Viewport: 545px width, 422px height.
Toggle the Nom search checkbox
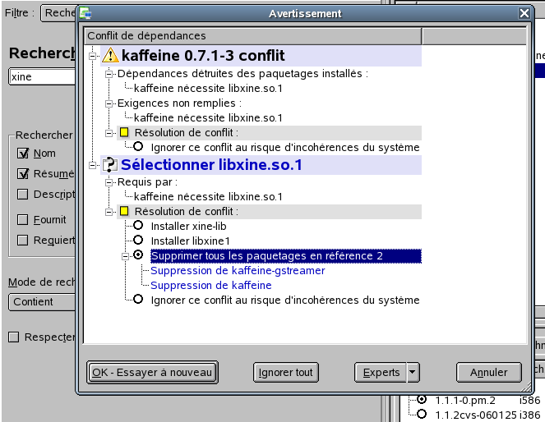(22, 153)
